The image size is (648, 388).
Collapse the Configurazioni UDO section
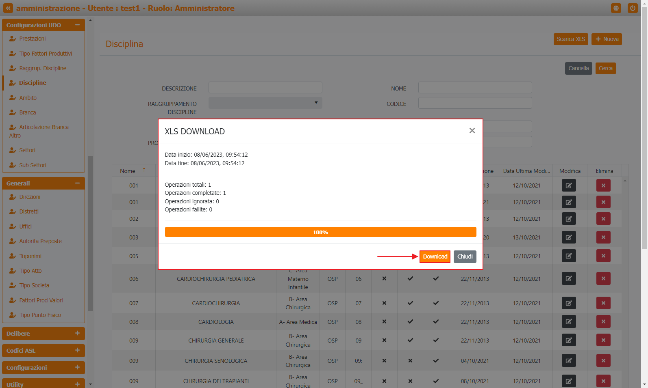click(x=77, y=25)
